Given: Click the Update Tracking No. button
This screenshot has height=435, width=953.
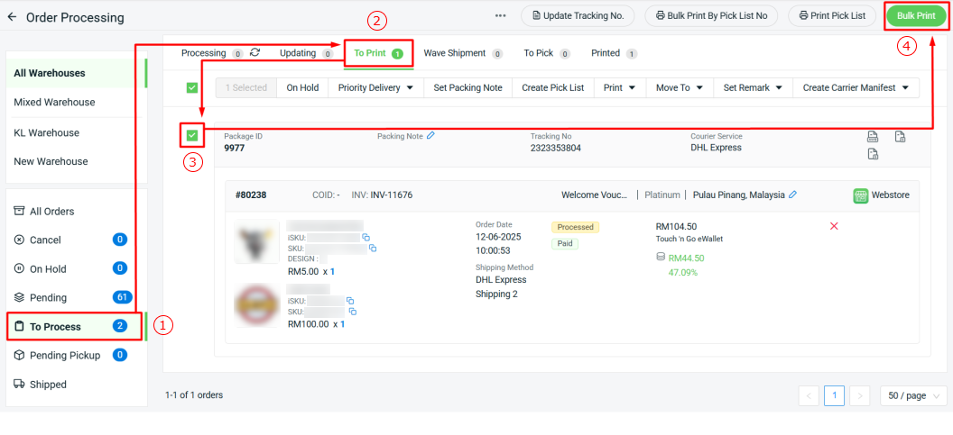Looking at the screenshot, I should coord(578,16).
